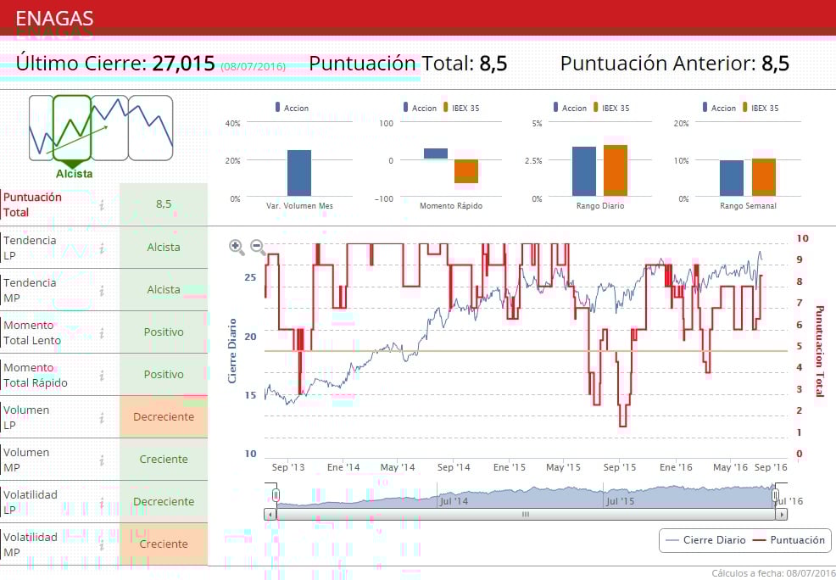Click the Alcista label under thumbnails
Image resolution: width=836 pixels, height=580 pixels.
pos(74,174)
